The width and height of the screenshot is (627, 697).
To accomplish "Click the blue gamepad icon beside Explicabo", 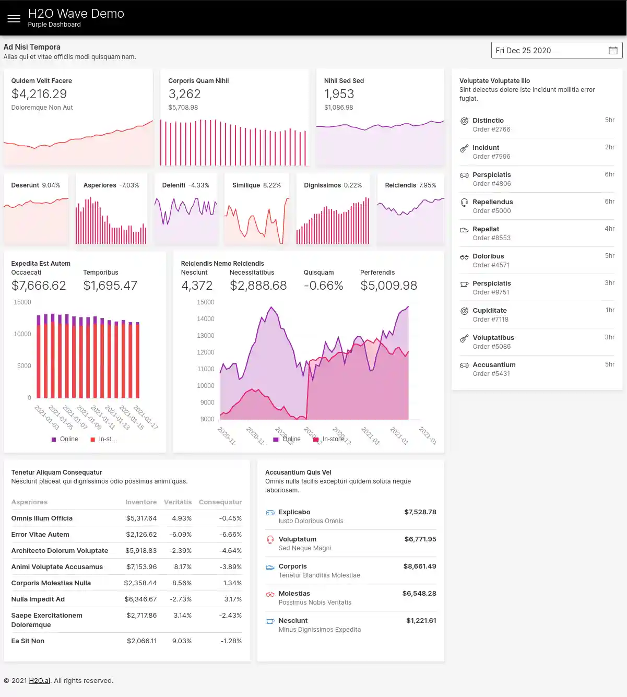I will pyautogui.click(x=270, y=512).
